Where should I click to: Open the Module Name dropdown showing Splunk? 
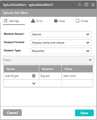coord(61,34)
